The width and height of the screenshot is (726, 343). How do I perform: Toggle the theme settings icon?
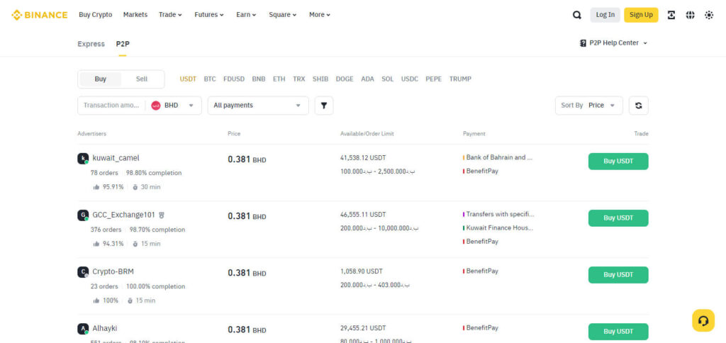tap(709, 15)
